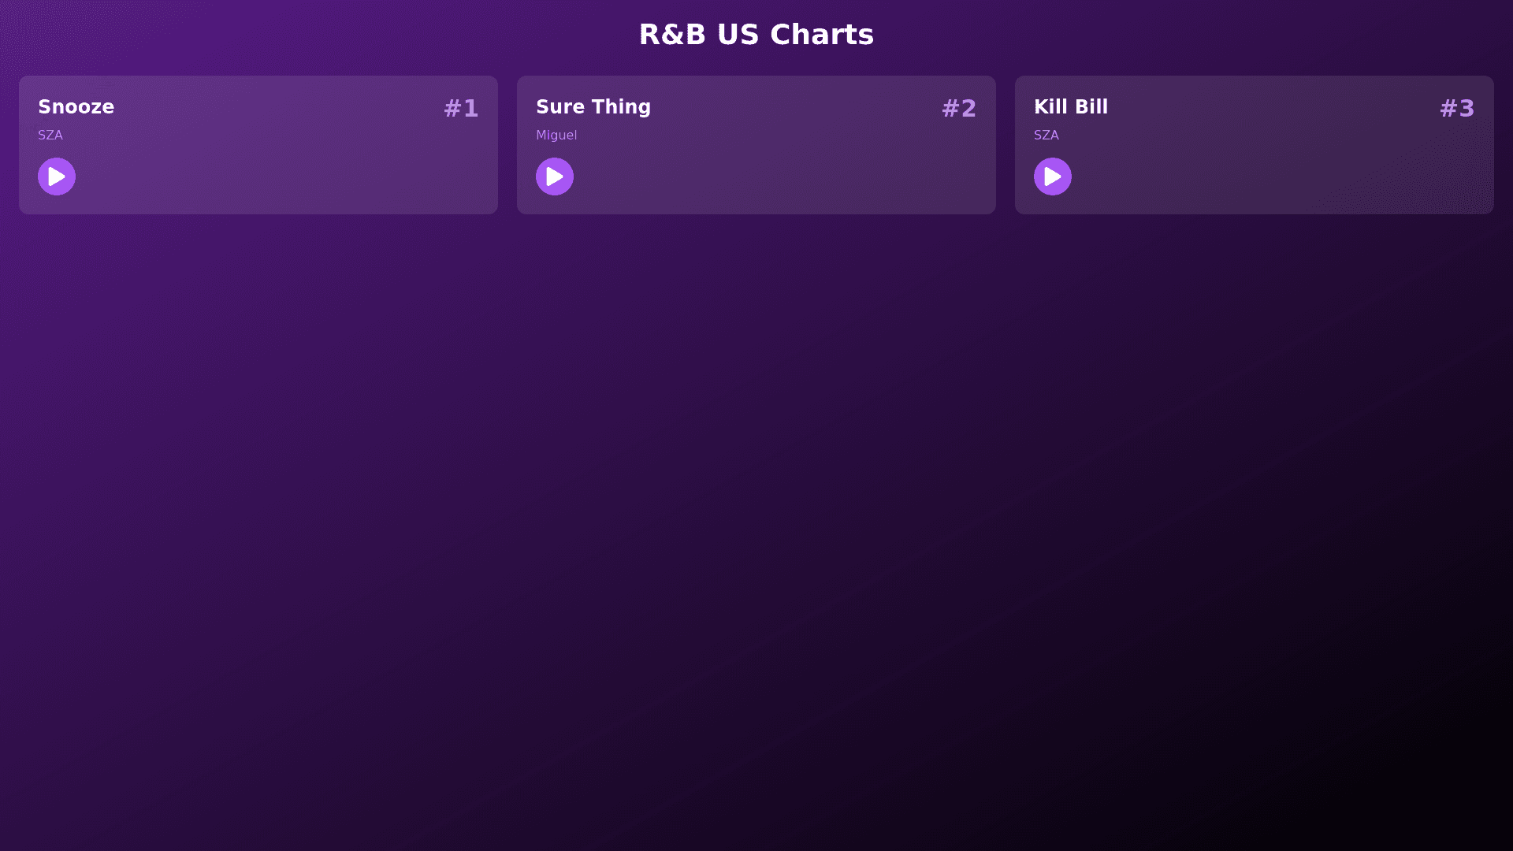This screenshot has width=1513, height=851.
Task: Play the song Snooze
Action: 57,177
